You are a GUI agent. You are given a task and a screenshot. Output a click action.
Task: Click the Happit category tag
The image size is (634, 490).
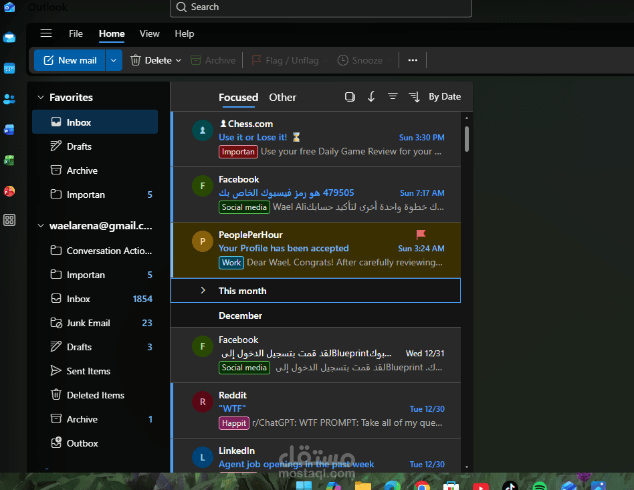[x=234, y=423]
